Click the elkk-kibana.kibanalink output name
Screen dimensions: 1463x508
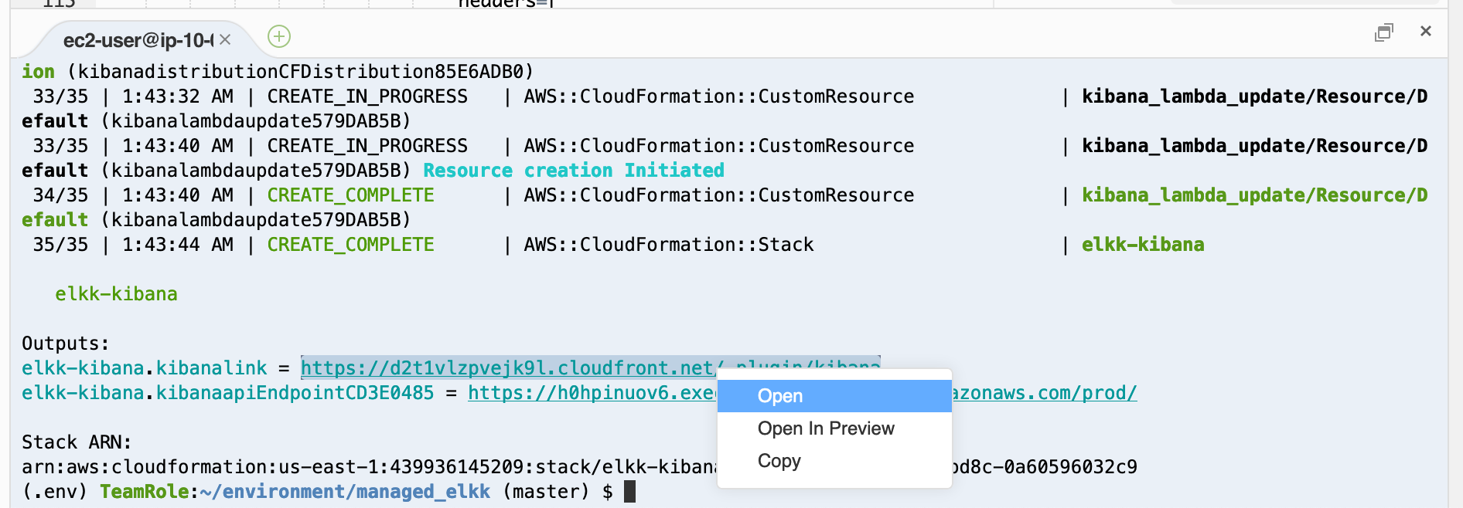(x=145, y=368)
